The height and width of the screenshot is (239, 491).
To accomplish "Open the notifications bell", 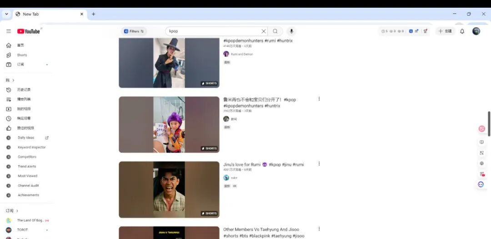I will click(x=462, y=31).
